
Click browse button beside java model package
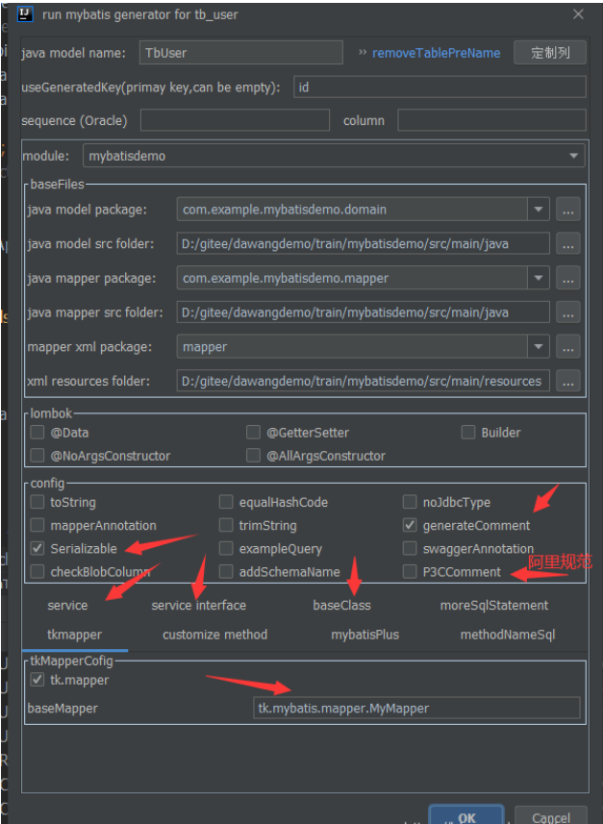568,210
